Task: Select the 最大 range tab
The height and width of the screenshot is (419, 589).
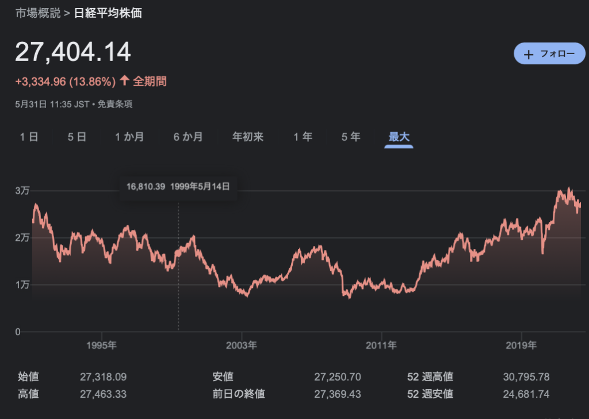Action: pos(399,137)
